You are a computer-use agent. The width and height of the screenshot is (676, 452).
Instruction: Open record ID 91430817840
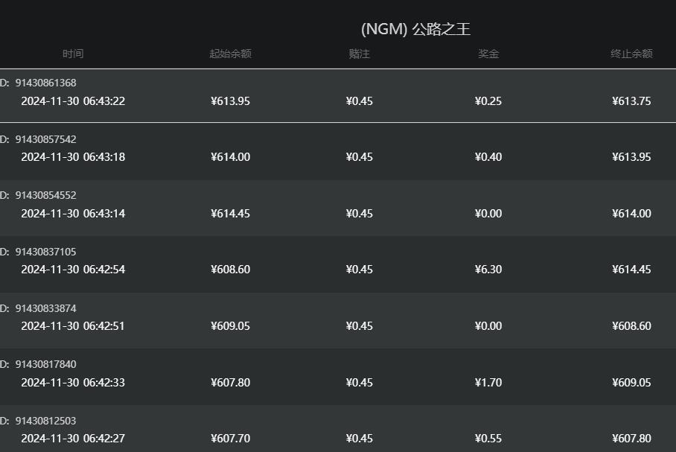coord(45,364)
